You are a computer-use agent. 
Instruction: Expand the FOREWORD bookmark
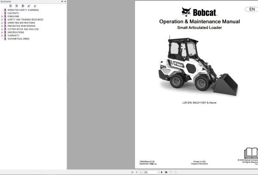point(2,16)
